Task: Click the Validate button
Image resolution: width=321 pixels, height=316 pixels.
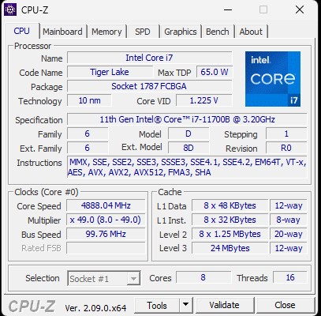Action: (225, 305)
